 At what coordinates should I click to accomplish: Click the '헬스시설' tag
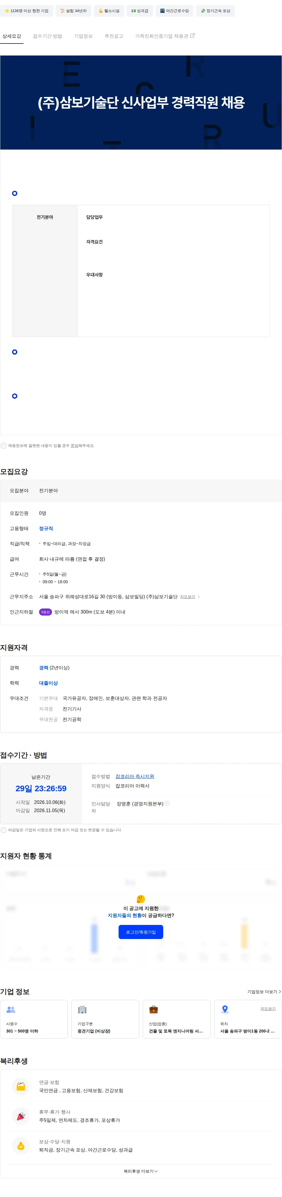pyautogui.click(x=109, y=11)
